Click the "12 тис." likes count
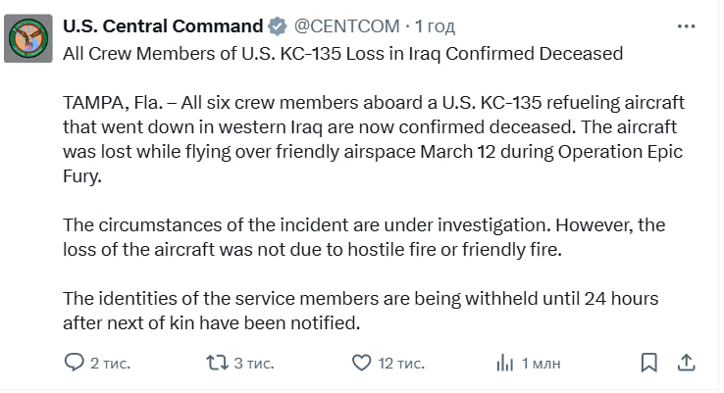 tap(401, 364)
